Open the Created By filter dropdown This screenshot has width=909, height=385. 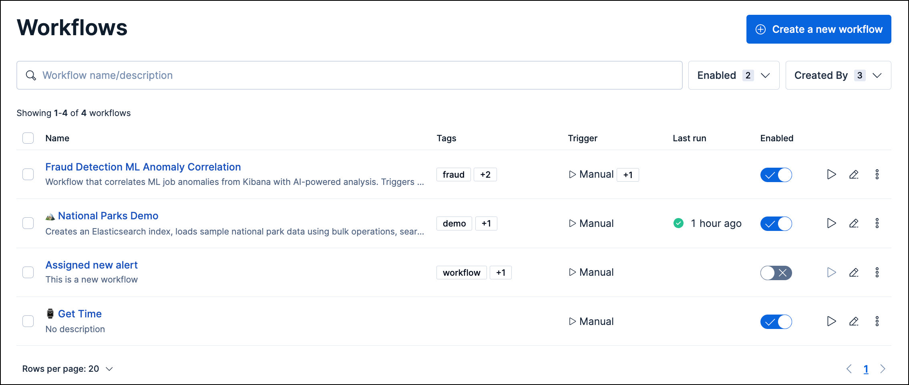coord(838,75)
